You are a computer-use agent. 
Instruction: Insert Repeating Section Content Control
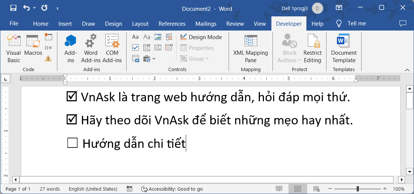tap(136, 58)
